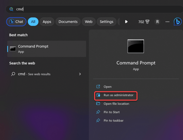Click the Pin to Start pin icon
The image size is (183, 140).
(x=98, y=112)
